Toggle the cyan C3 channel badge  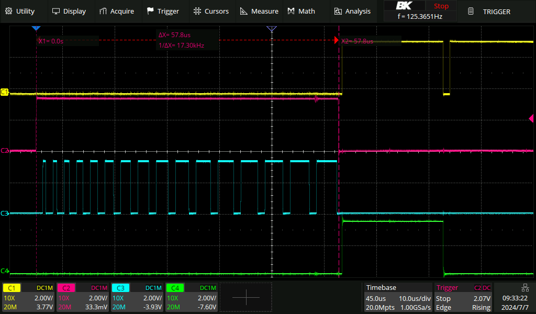pos(120,288)
